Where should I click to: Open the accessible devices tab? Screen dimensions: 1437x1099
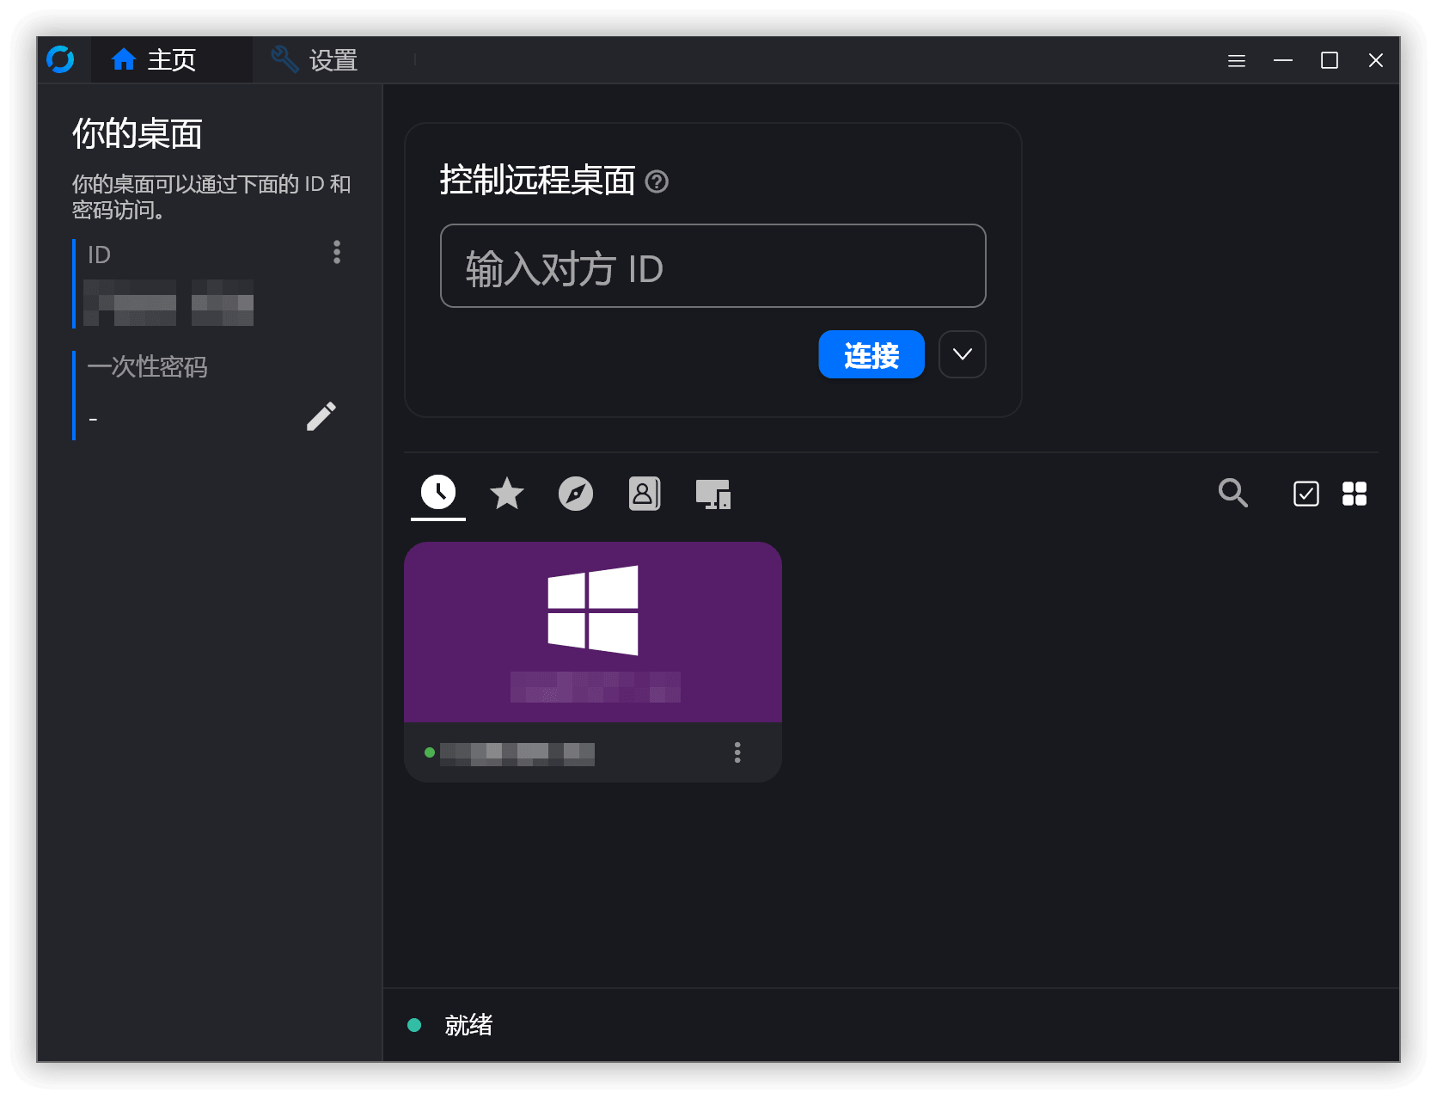tap(713, 494)
